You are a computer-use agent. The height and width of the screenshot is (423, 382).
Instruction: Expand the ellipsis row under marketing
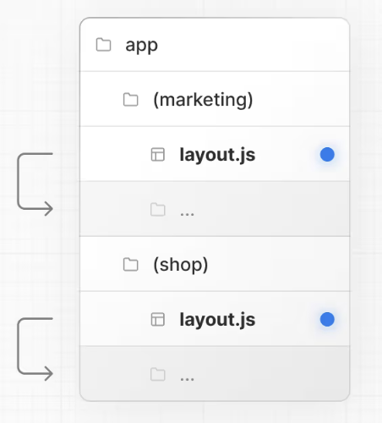pos(215,209)
